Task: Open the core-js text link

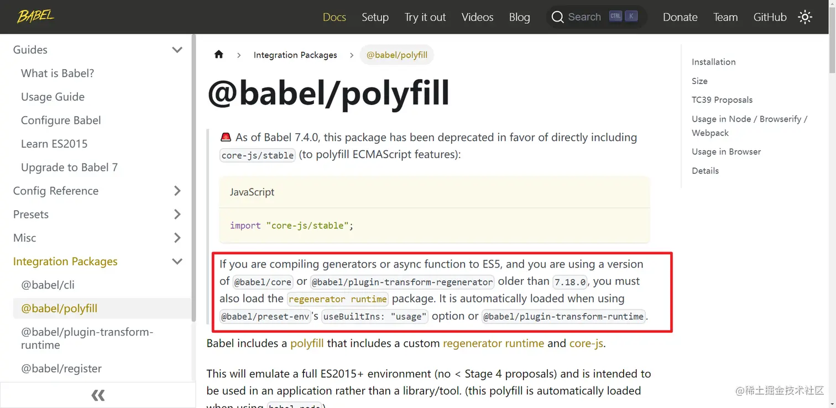Action: [x=586, y=343]
